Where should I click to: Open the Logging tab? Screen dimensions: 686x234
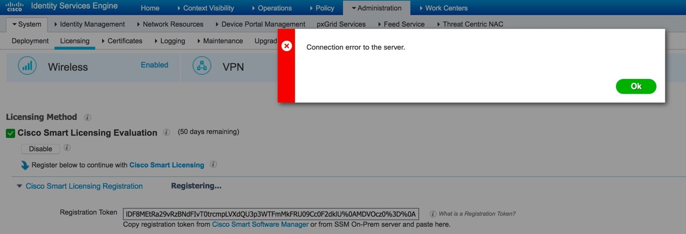(x=170, y=41)
